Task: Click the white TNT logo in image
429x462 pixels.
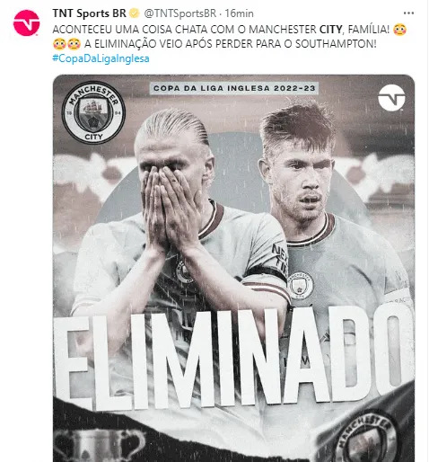Action: [391, 98]
